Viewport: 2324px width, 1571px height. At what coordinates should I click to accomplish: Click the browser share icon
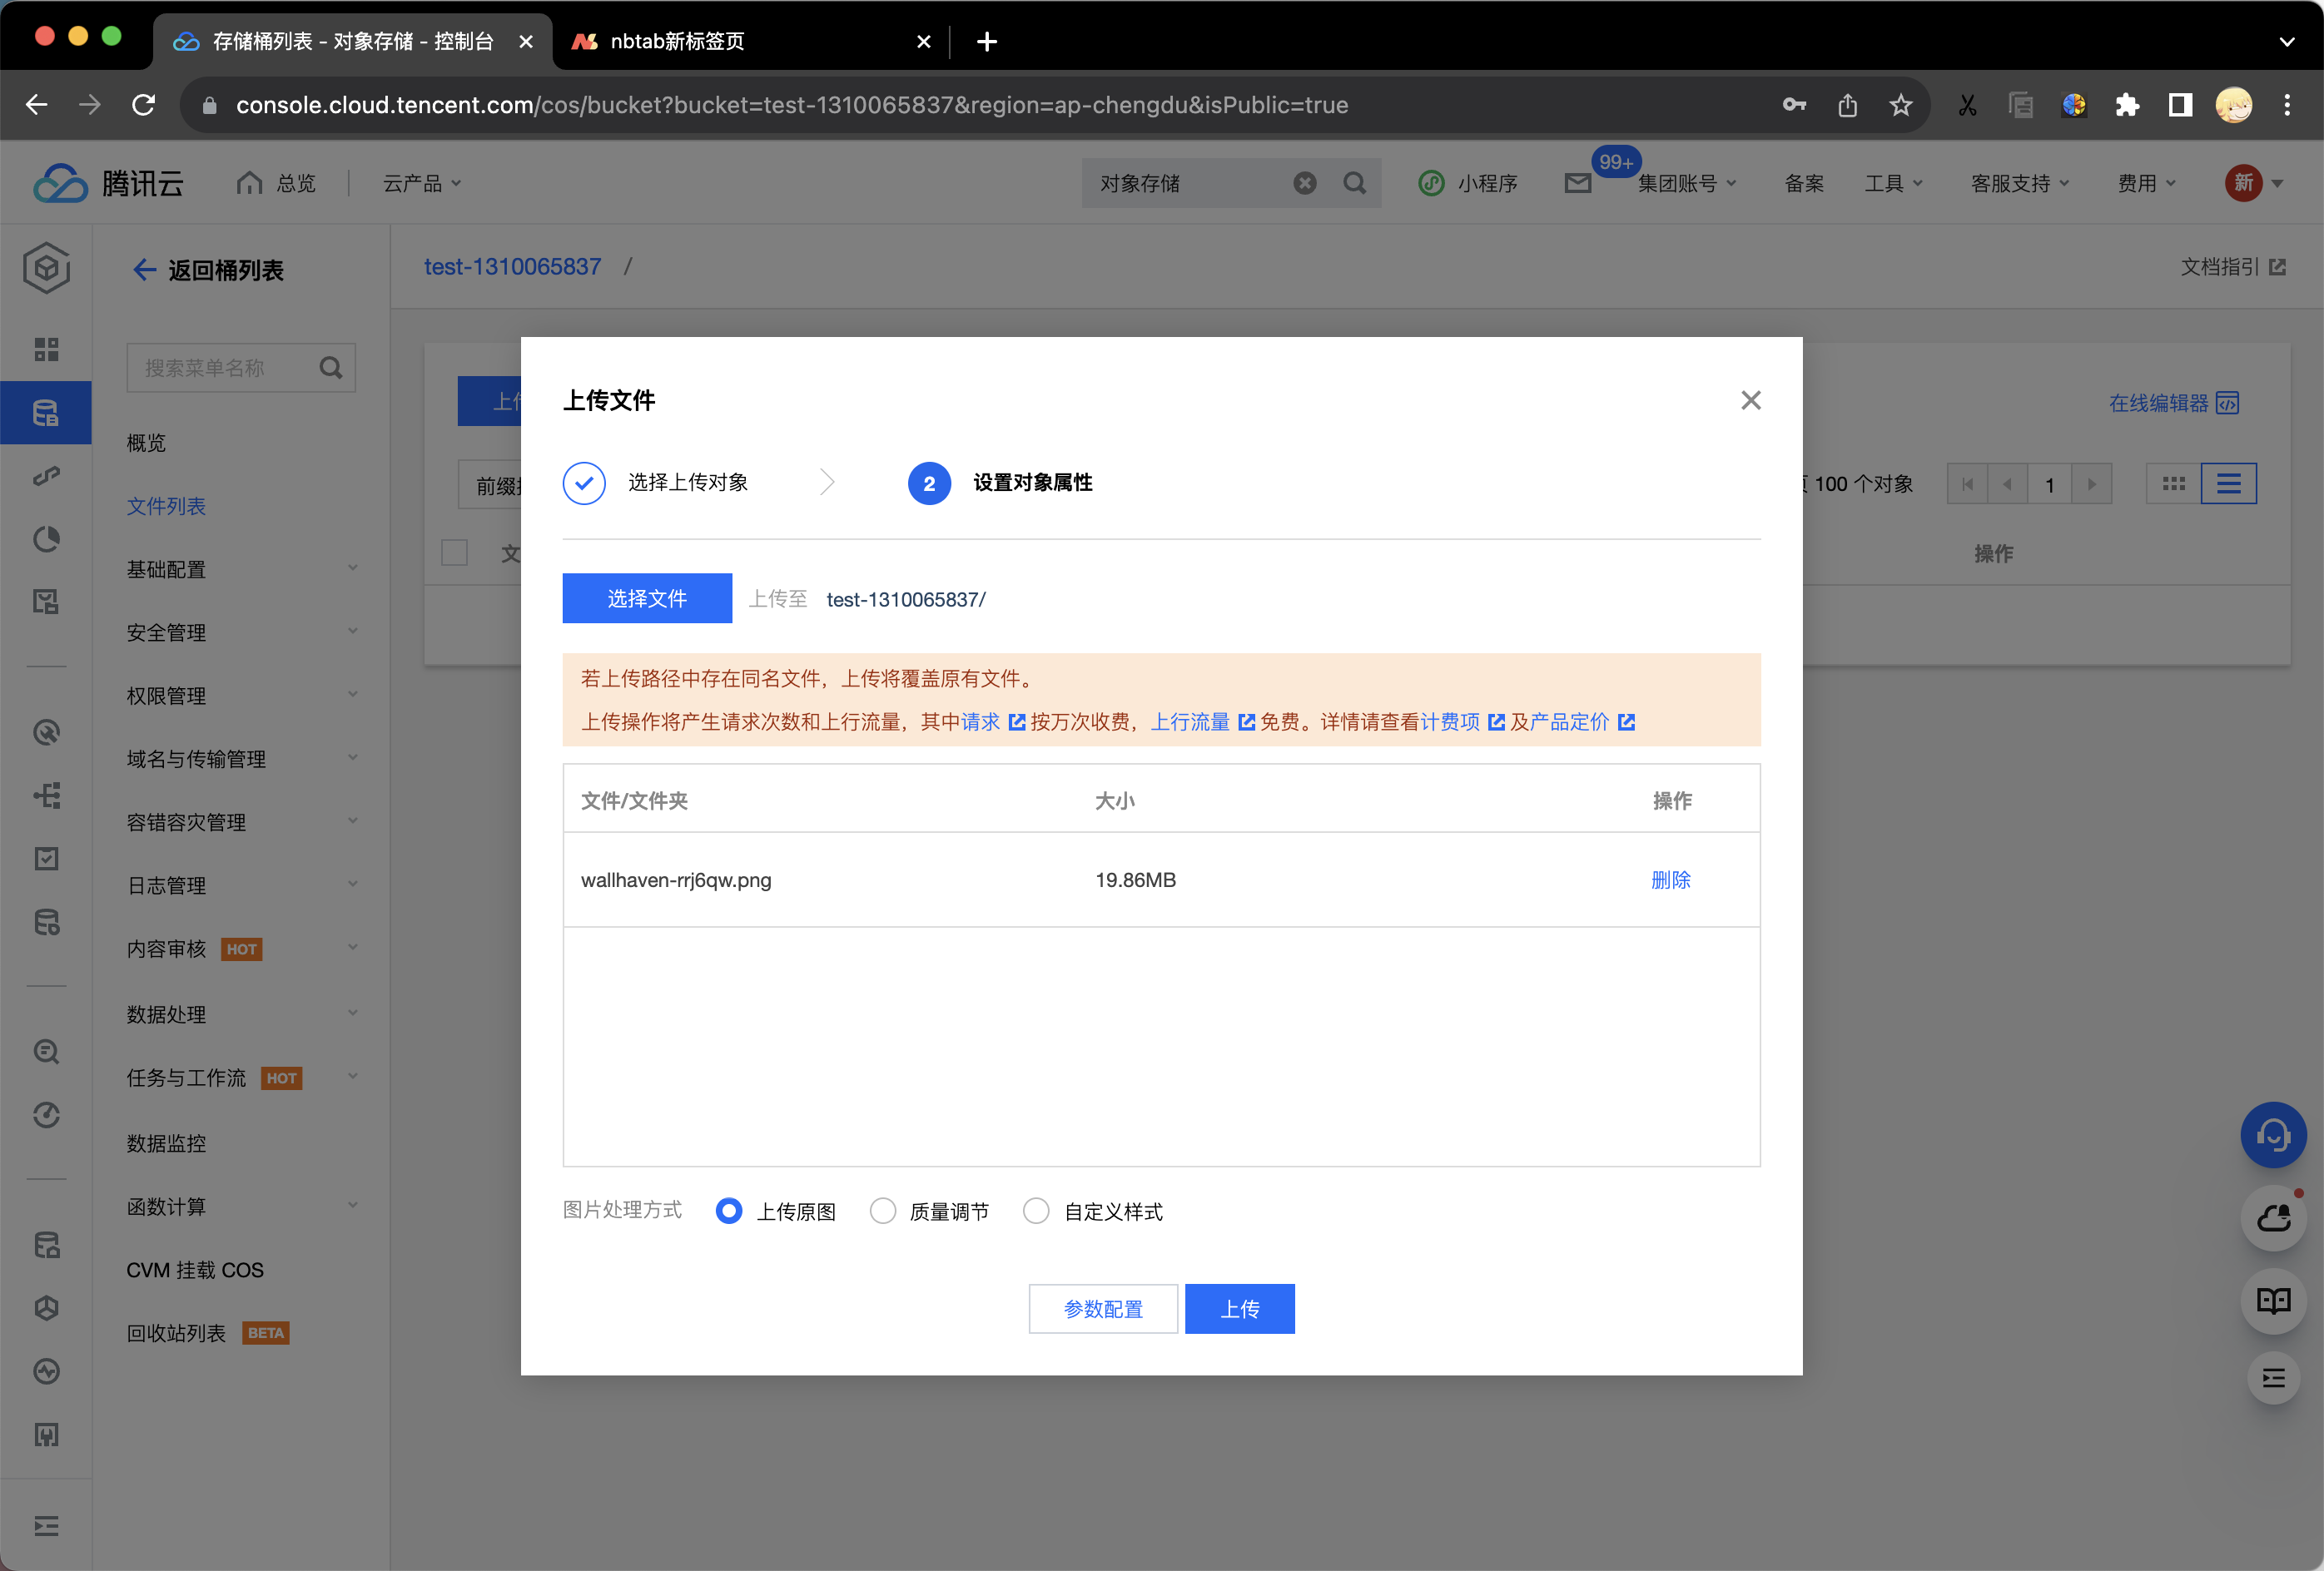click(x=1847, y=105)
